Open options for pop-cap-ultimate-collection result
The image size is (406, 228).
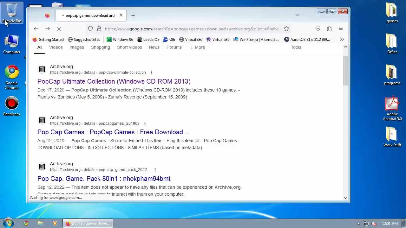pos(151,73)
